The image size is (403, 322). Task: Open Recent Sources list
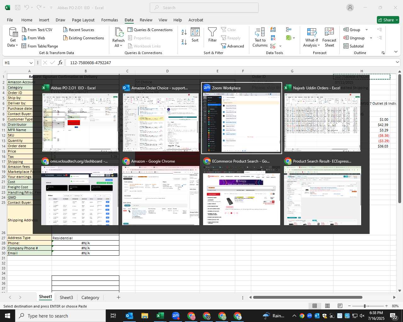[x=79, y=30]
